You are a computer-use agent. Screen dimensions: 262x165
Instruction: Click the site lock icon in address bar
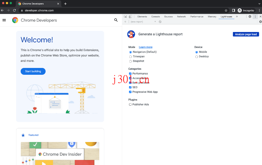[22, 10]
